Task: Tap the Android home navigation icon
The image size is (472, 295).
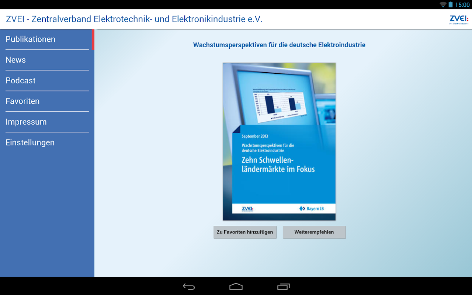Action: coord(236,287)
